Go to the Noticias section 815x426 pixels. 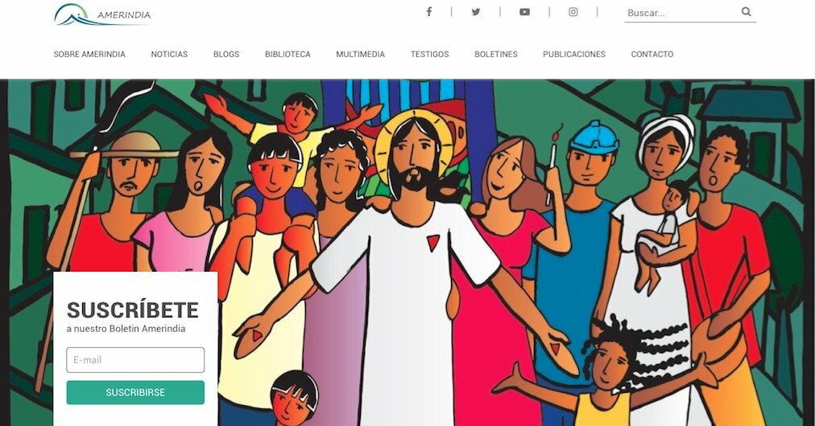tap(169, 54)
